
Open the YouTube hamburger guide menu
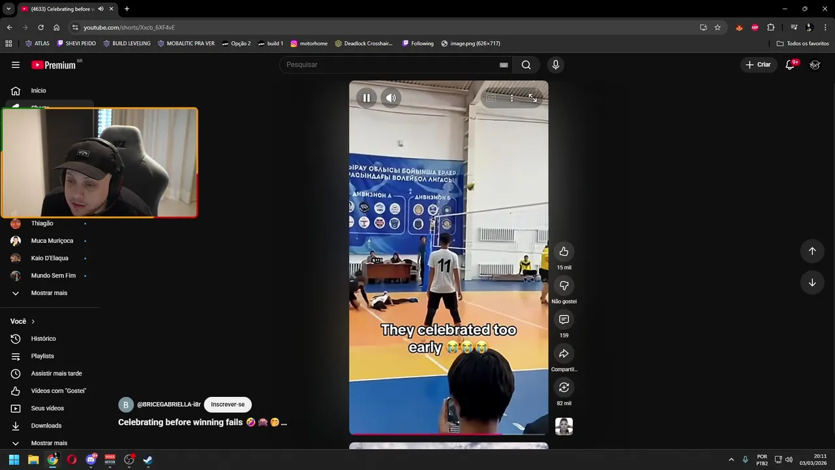16,65
